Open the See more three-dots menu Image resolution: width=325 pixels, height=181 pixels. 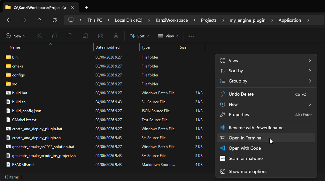tap(191, 36)
